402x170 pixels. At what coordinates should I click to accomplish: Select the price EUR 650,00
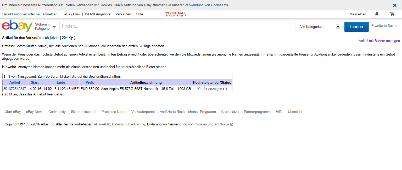90,89
